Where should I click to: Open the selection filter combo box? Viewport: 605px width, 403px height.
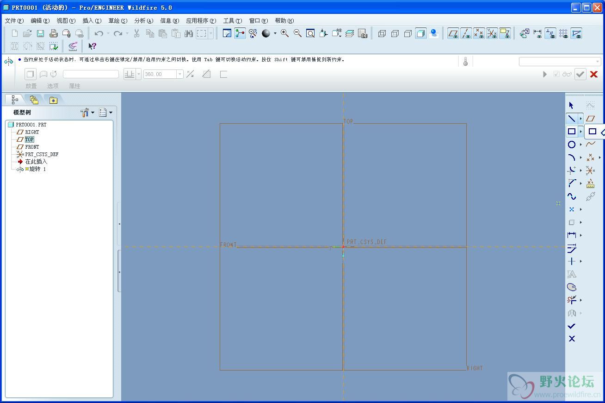coord(560,62)
